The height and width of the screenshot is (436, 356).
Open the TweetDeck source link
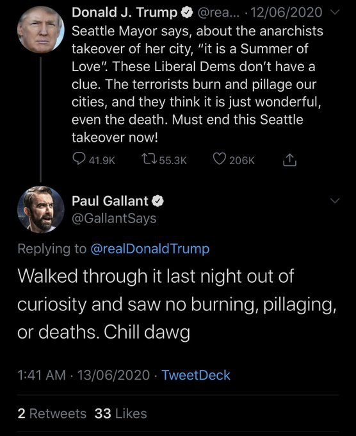[196, 375]
